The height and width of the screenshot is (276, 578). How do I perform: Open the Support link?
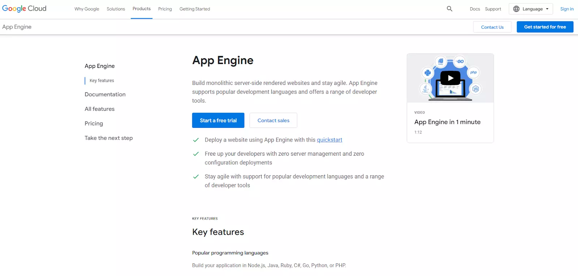pyautogui.click(x=493, y=9)
